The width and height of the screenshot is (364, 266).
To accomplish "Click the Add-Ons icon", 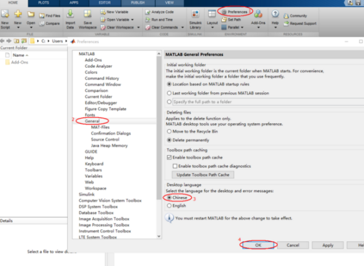I will [258, 14].
